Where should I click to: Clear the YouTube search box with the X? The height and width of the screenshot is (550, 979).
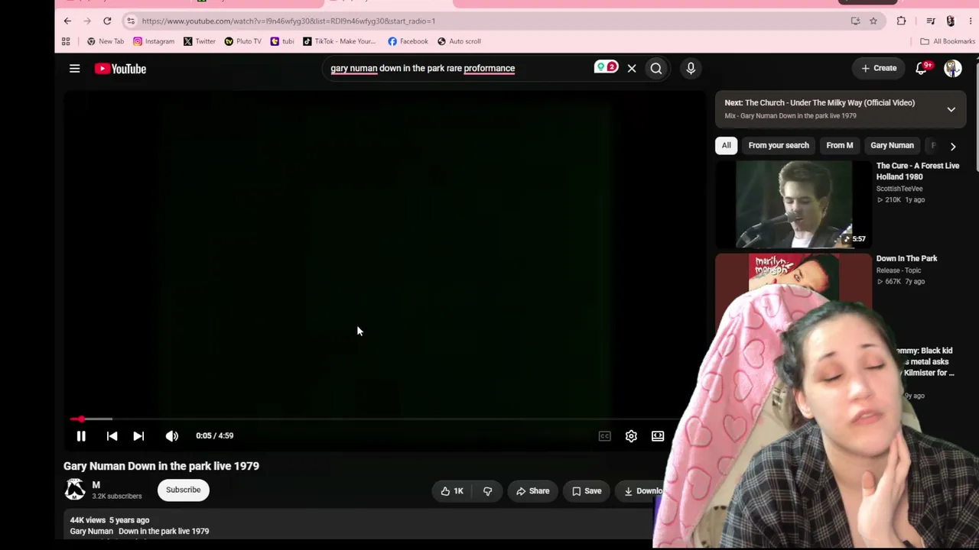point(632,69)
